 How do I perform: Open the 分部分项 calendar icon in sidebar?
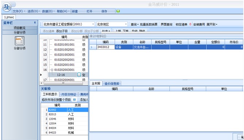coord(20,41)
